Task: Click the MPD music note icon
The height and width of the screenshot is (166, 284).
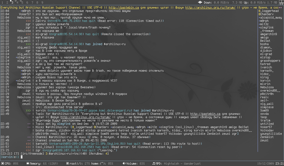Action: pos(154,164)
